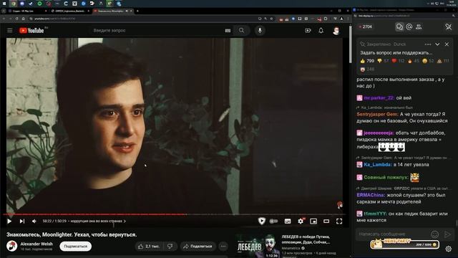This screenshot has height=258, width=458.
Task: Toggle theater mode for the player
Action: tap(326, 221)
